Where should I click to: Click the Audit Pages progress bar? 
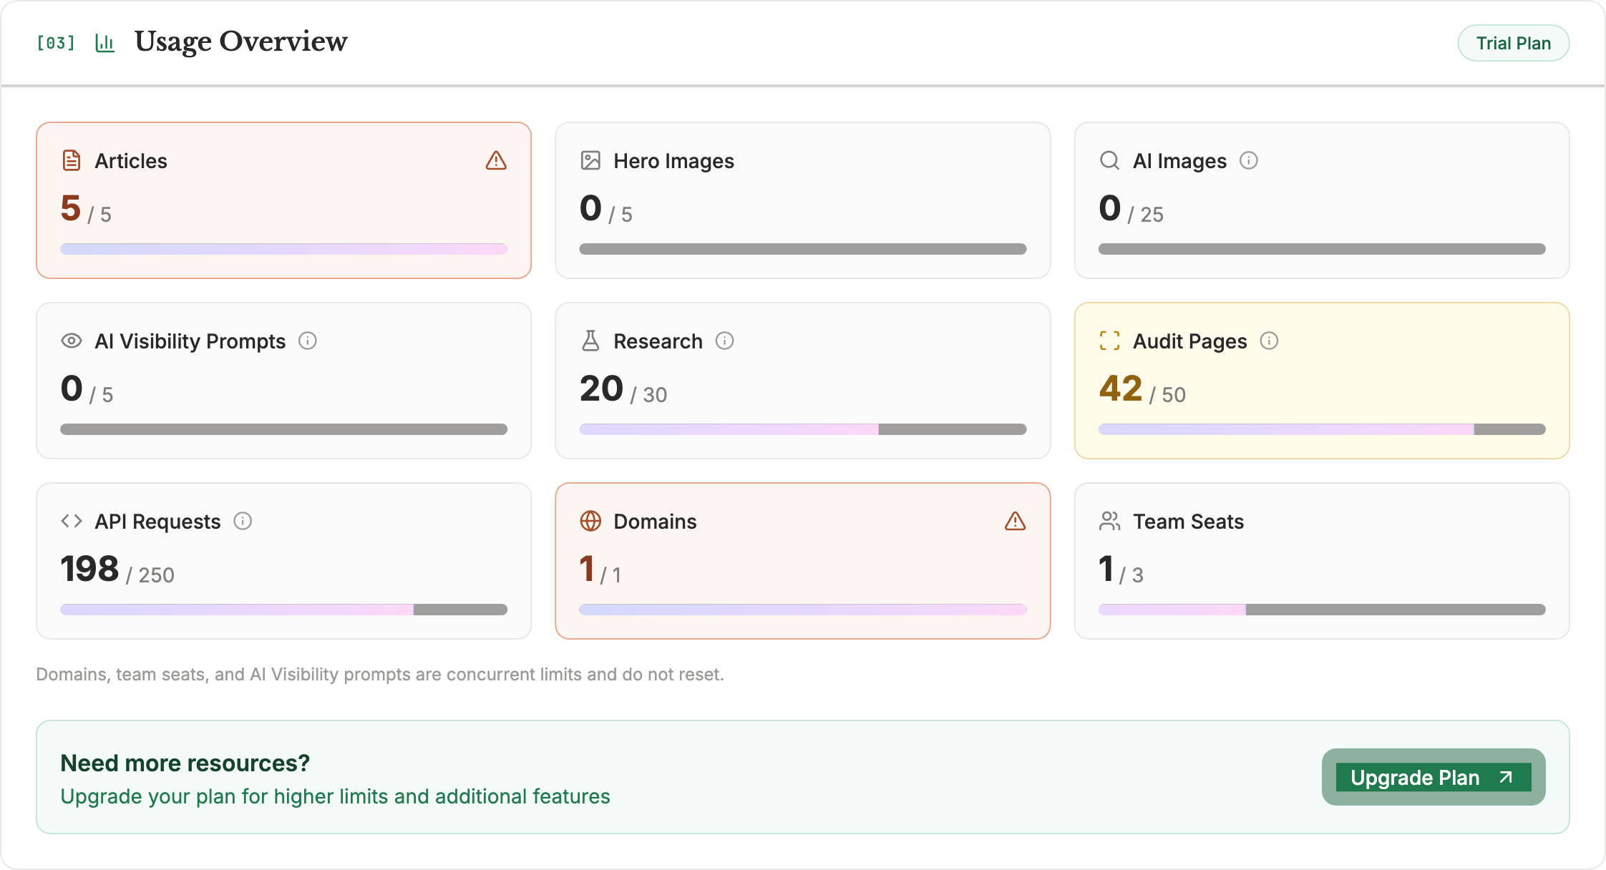coord(1322,429)
